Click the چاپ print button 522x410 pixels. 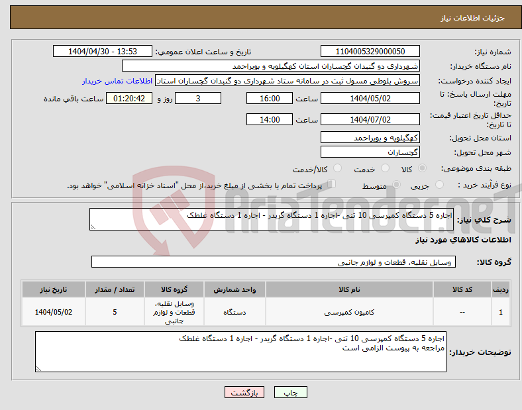point(291,393)
